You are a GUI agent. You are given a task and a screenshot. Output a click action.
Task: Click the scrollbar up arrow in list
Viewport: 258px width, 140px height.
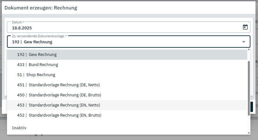coord(249,50)
